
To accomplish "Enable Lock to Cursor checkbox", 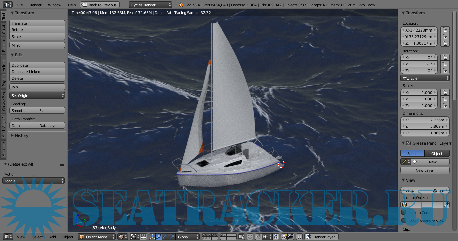I will [404, 213].
